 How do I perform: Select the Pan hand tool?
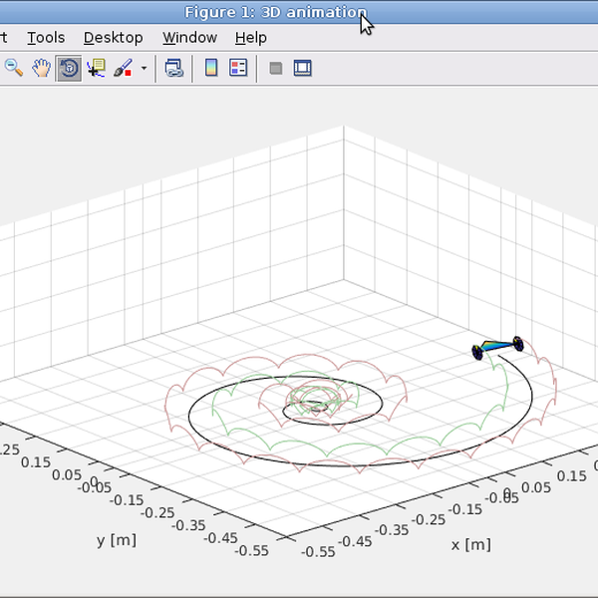coord(41,69)
